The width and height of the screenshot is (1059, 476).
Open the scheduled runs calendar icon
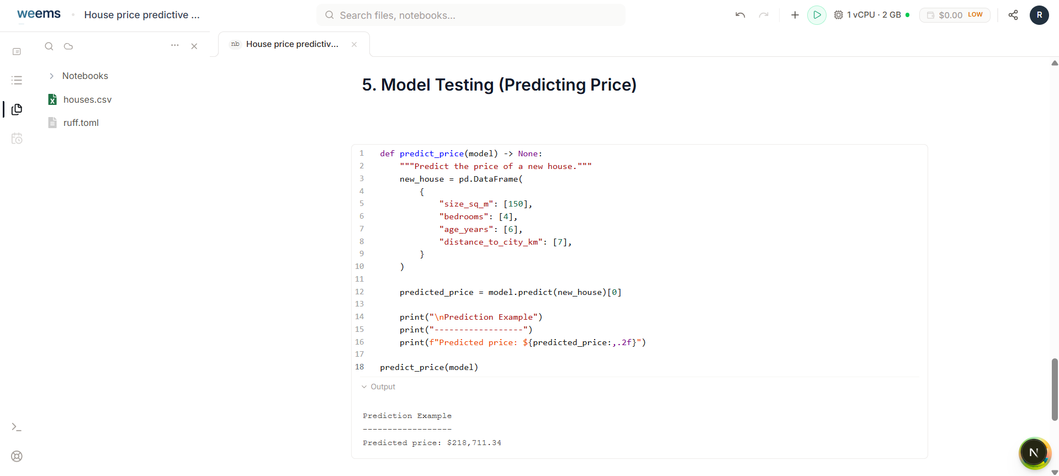pos(17,138)
